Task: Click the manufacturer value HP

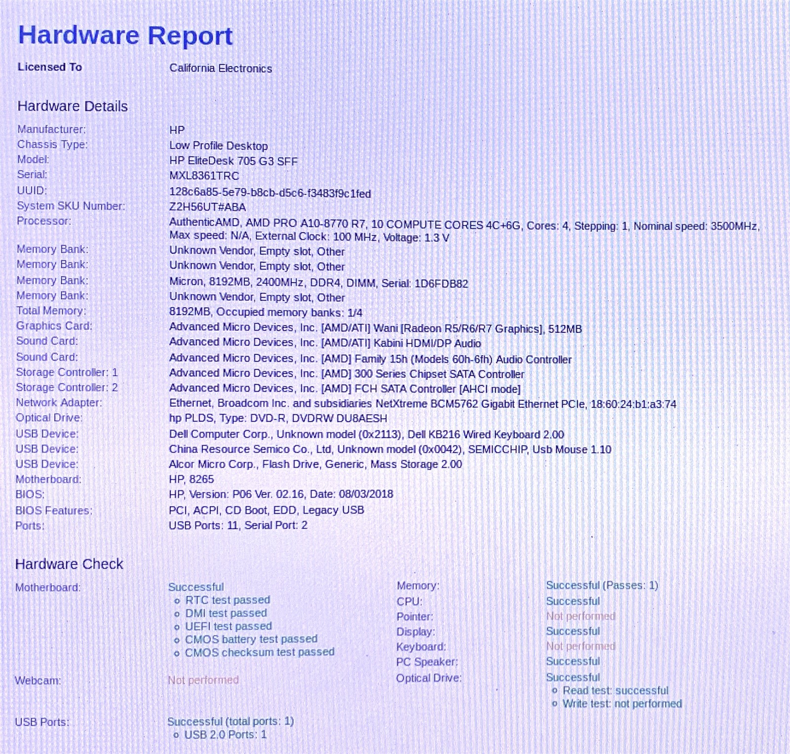Action: (177, 130)
